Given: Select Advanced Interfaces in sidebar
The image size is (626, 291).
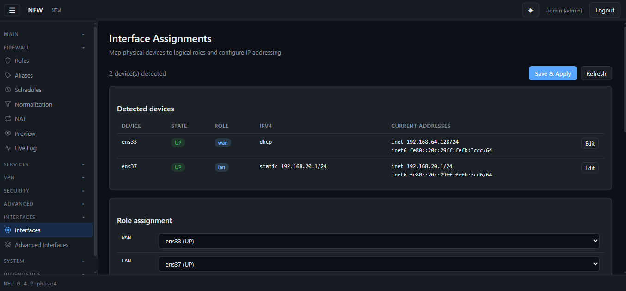Looking at the screenshot, I should click(46, 245).
